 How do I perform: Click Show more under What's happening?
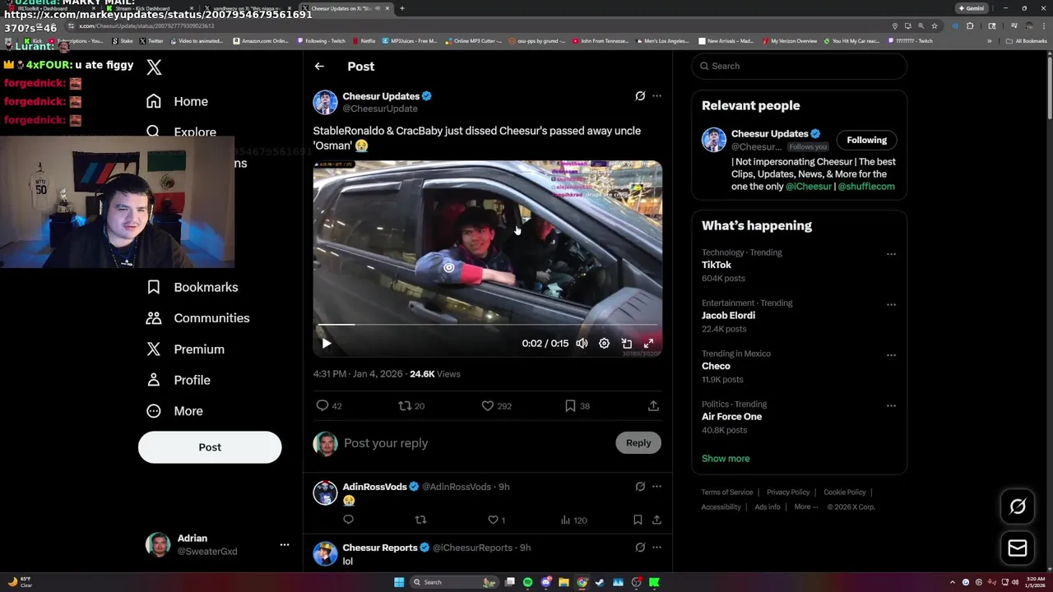[x=726, y=459]
